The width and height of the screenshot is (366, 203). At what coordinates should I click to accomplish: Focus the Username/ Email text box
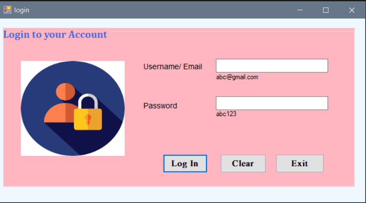(x=272, y=66)
